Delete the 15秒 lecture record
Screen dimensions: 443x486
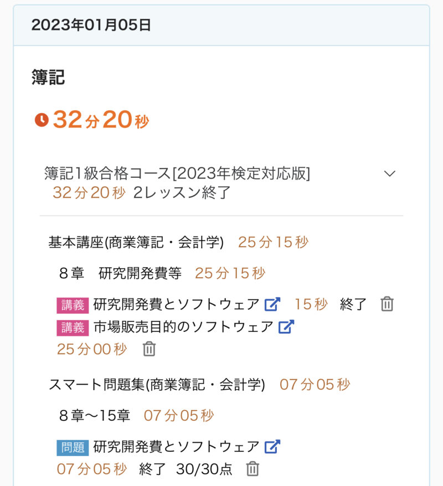387,304
